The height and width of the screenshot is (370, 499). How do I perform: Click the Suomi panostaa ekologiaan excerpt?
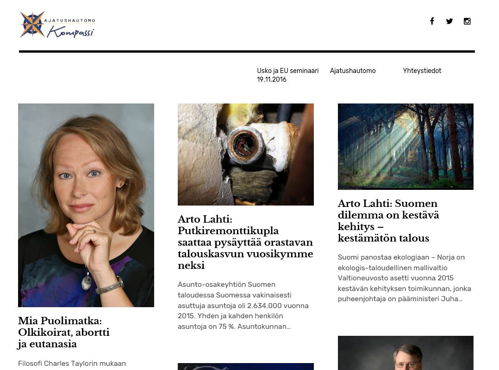(x=405, y=278)
